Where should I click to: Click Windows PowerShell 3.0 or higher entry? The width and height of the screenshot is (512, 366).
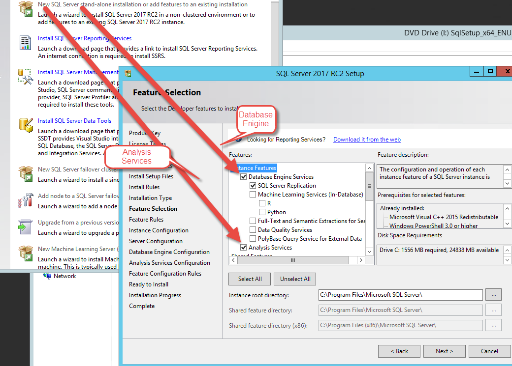tap(433, 226)
